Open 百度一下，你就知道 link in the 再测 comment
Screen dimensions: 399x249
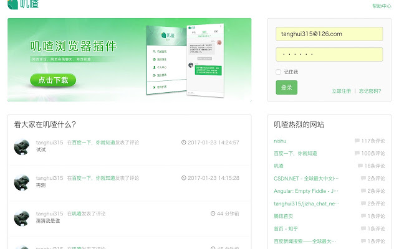pyautogui.click(x=94, y=178)
